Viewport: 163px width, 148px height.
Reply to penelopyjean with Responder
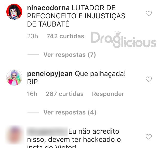pyautogui.click(x=108, y=94)
